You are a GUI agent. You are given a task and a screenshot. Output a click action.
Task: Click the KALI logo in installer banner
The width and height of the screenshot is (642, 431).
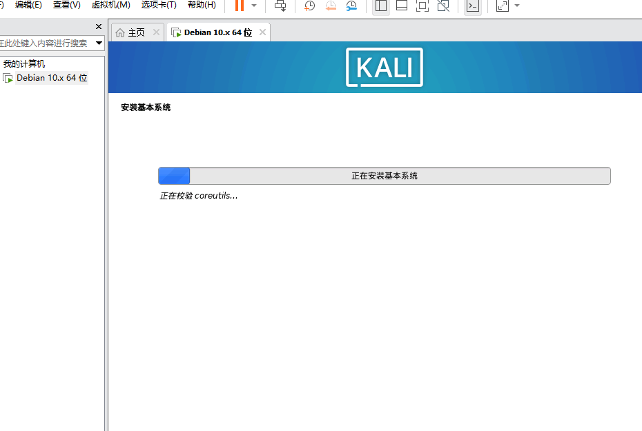click(385, 68)
